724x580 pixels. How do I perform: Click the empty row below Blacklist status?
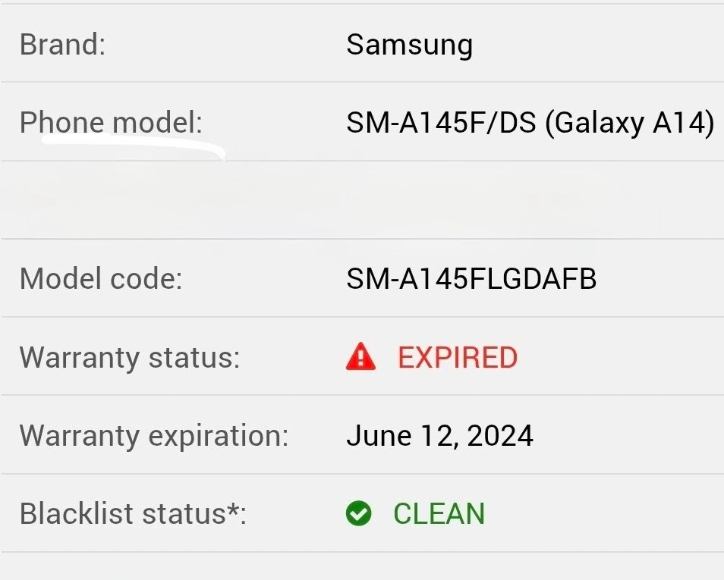pos(362,566)
